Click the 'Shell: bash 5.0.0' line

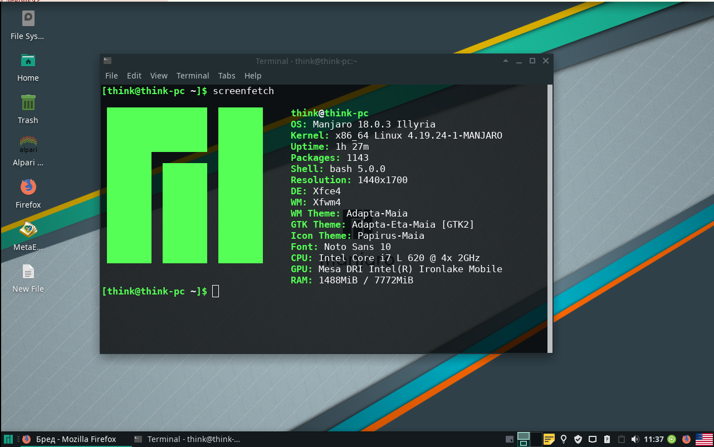point(338,169)
